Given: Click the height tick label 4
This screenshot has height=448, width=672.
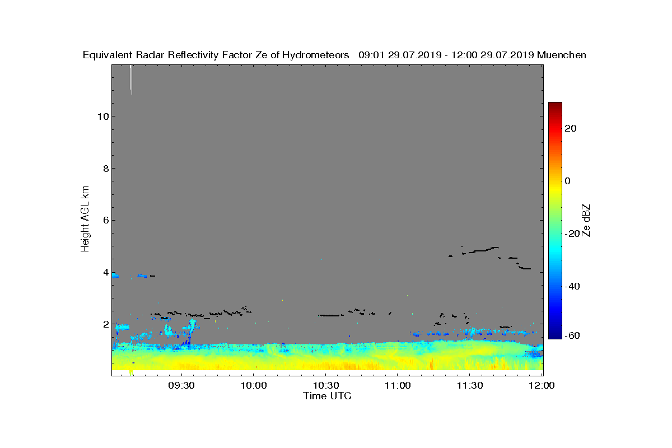Looking at the screenshot, I should click(105, 272).
